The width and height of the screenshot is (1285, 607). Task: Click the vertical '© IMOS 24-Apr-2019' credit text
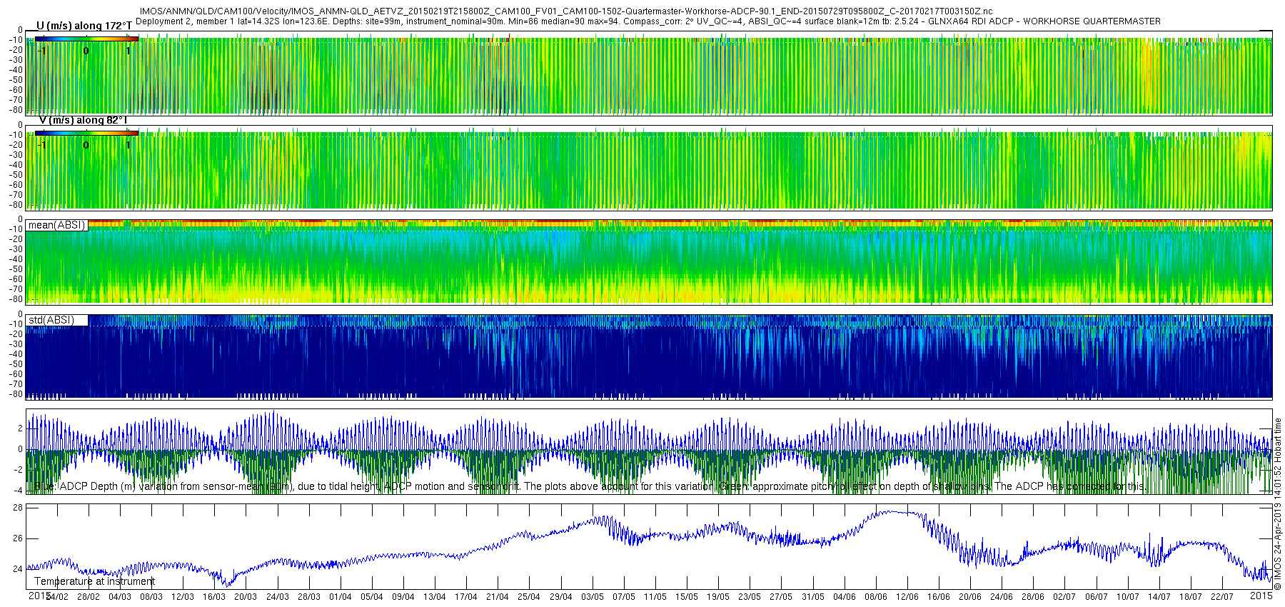click(x=1278, y=504)
